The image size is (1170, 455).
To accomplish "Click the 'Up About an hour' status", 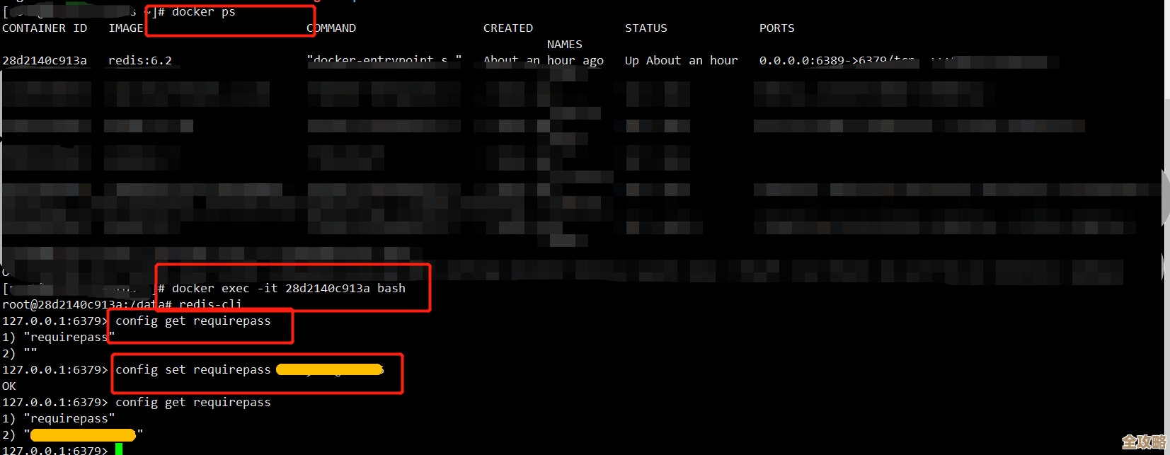I will tap(681, 61).
